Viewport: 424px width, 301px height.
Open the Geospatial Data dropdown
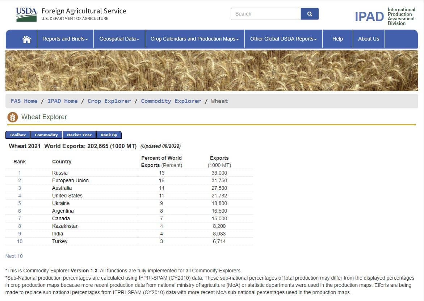click(119, 39)
